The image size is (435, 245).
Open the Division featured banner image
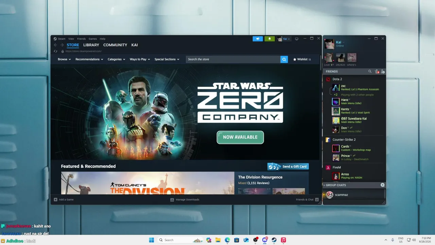pos(148,183)
